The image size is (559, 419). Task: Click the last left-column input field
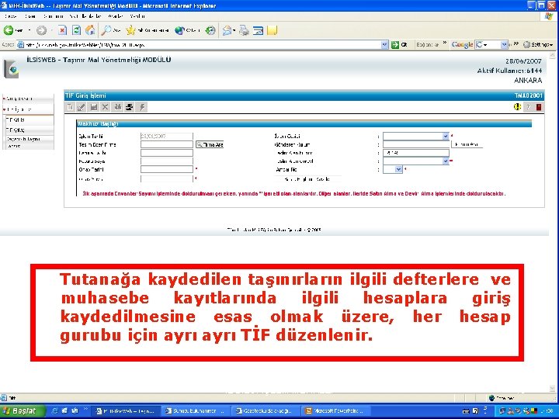[166, 179]
